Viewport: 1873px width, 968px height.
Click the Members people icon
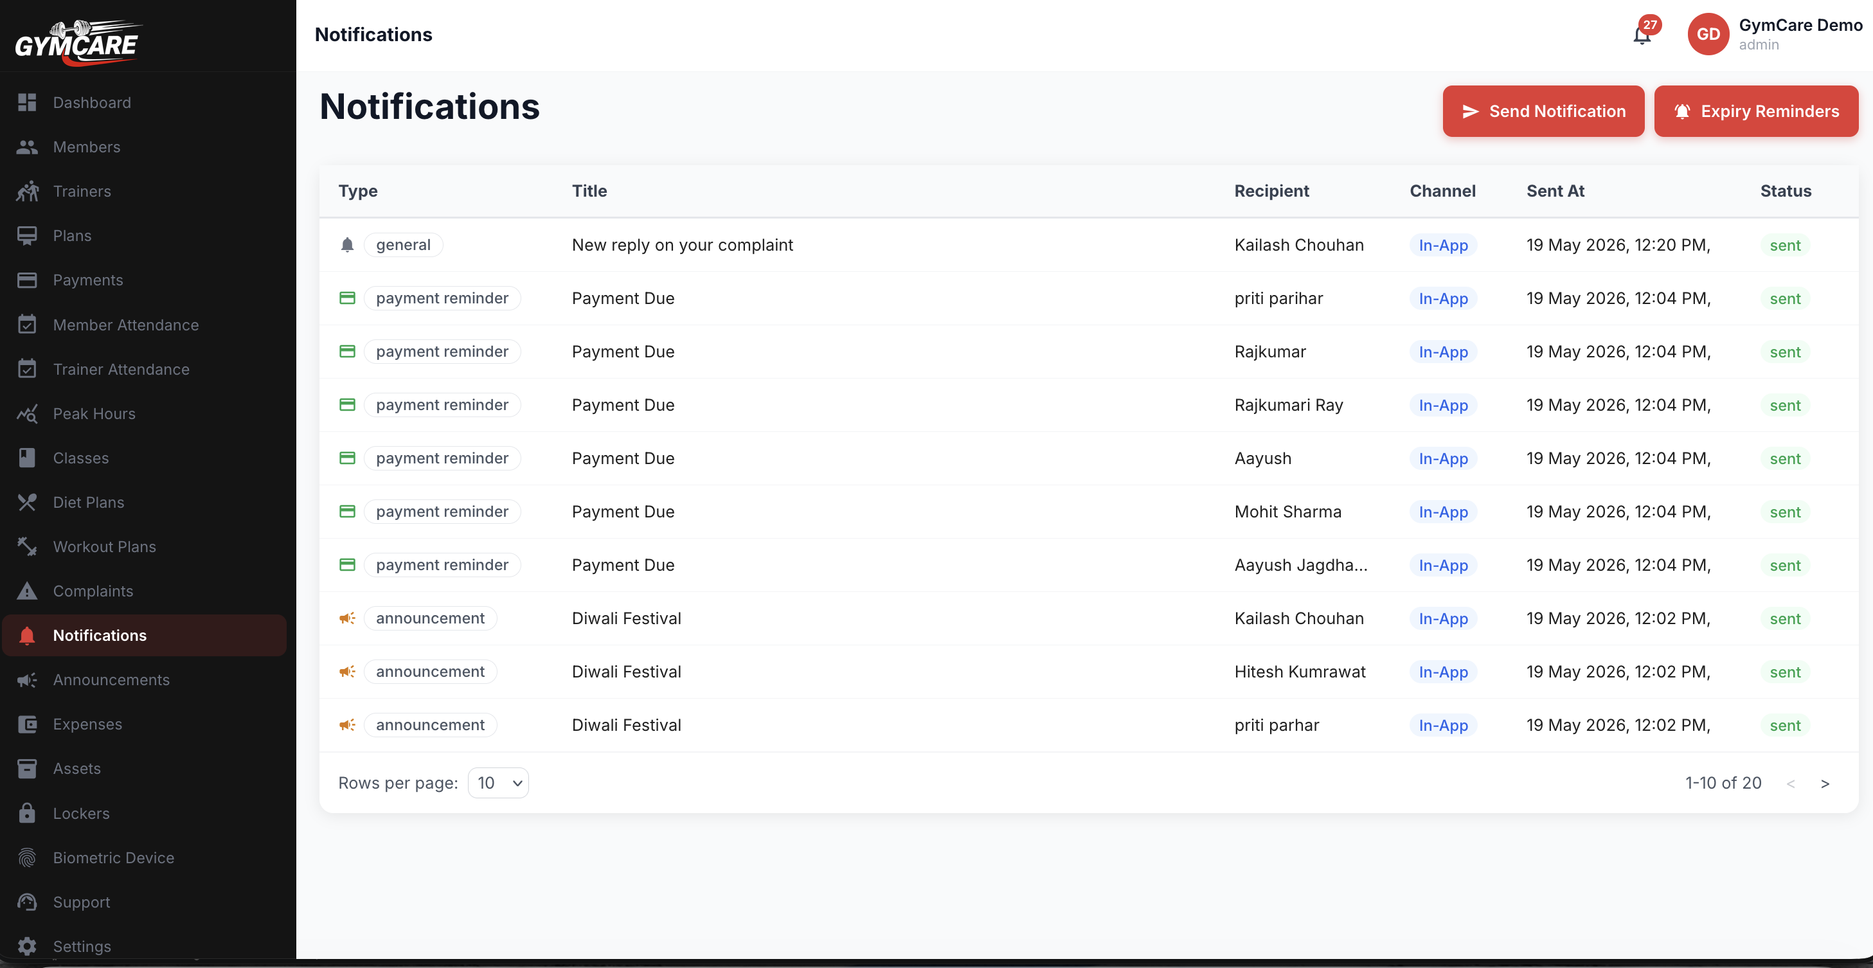[x=27, y=147]
